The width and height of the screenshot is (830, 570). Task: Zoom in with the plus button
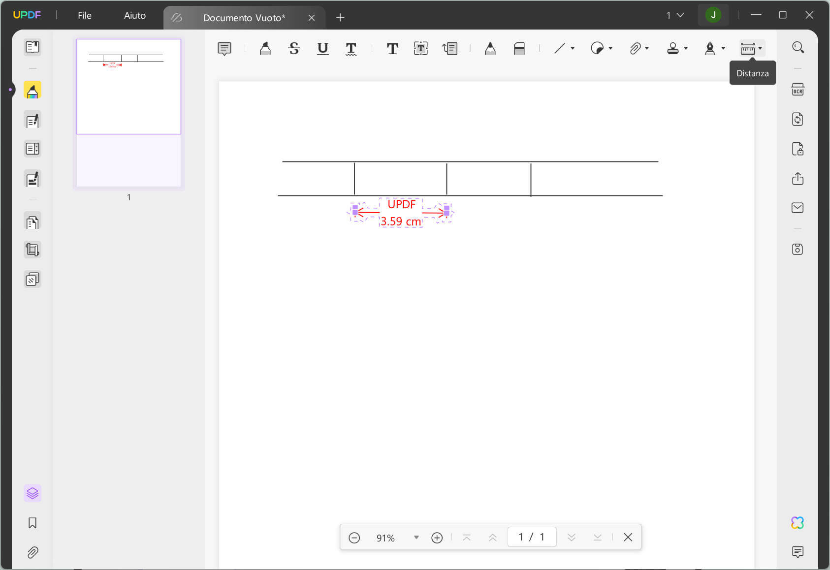(437, 538)
